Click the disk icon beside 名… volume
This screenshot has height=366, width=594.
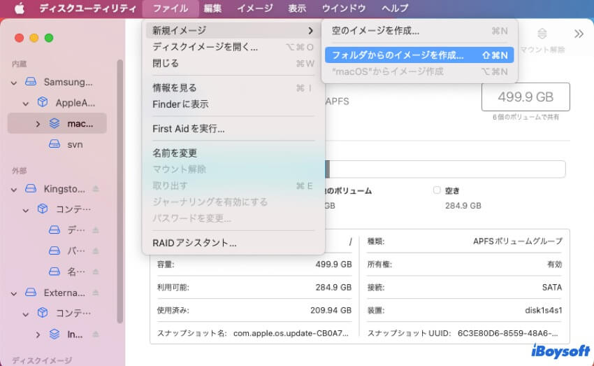[55, 272]
